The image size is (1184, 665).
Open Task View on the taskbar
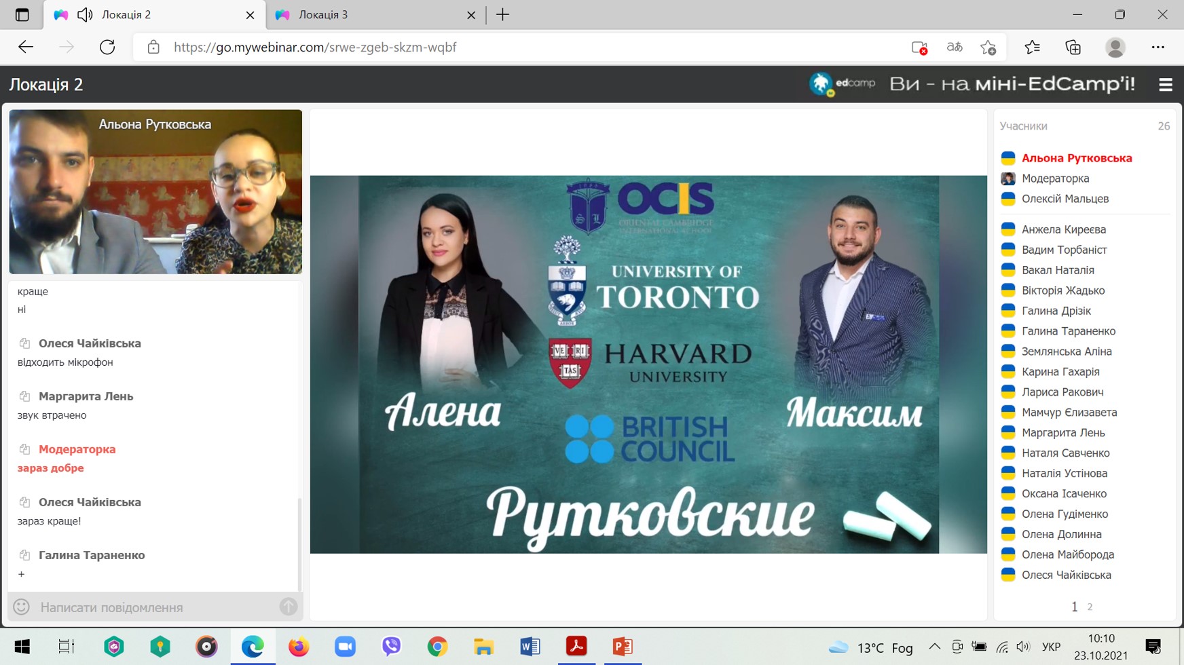coord(67,647)
